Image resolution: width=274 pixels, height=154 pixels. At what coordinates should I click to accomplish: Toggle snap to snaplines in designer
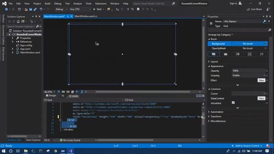tap(77, 92)
